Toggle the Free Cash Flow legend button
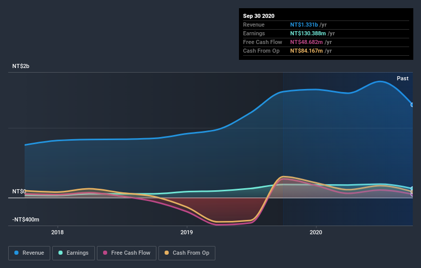Viewport: 421px width, 268px height. click(x=127, y=253)
